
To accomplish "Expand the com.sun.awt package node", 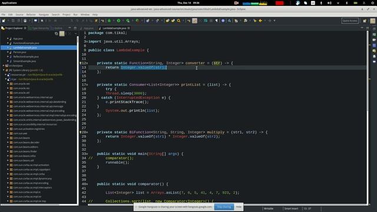I will click(x=8, y=134).
